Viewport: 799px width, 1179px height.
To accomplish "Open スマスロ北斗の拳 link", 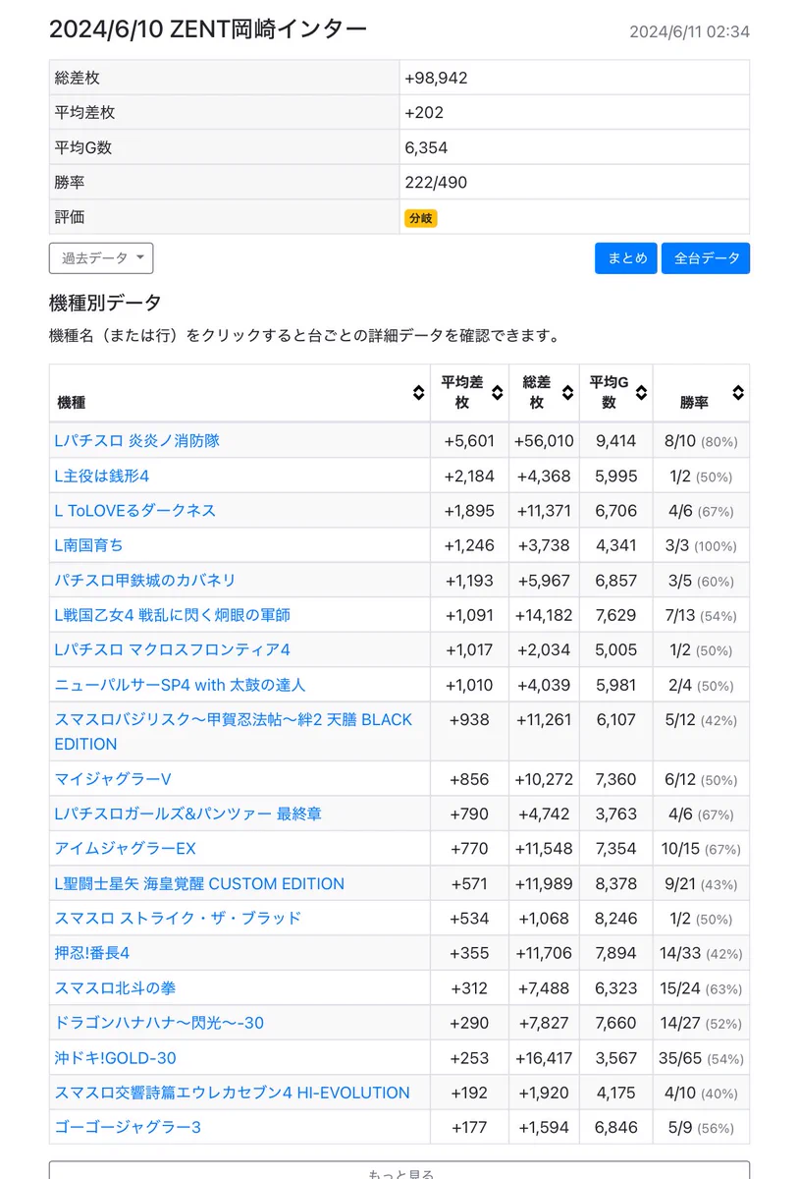I will (116, 988).
